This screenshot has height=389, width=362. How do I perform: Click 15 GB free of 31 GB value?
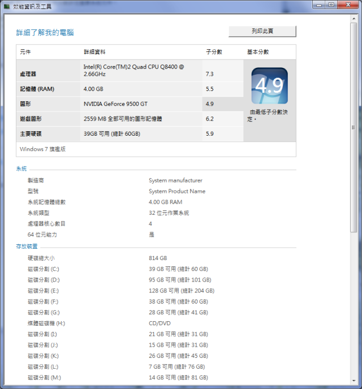click(x=178, y=345)
